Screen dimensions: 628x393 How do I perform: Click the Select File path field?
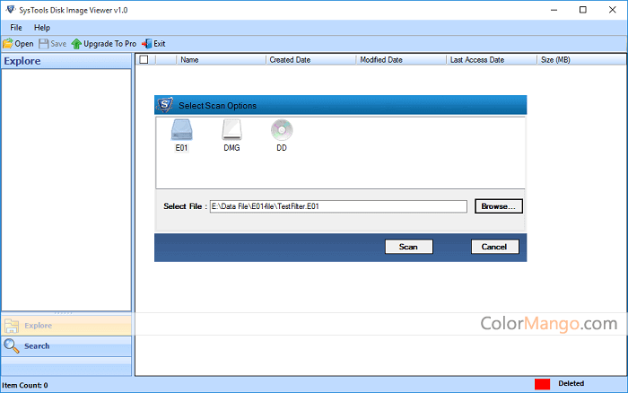click(338, 206)
